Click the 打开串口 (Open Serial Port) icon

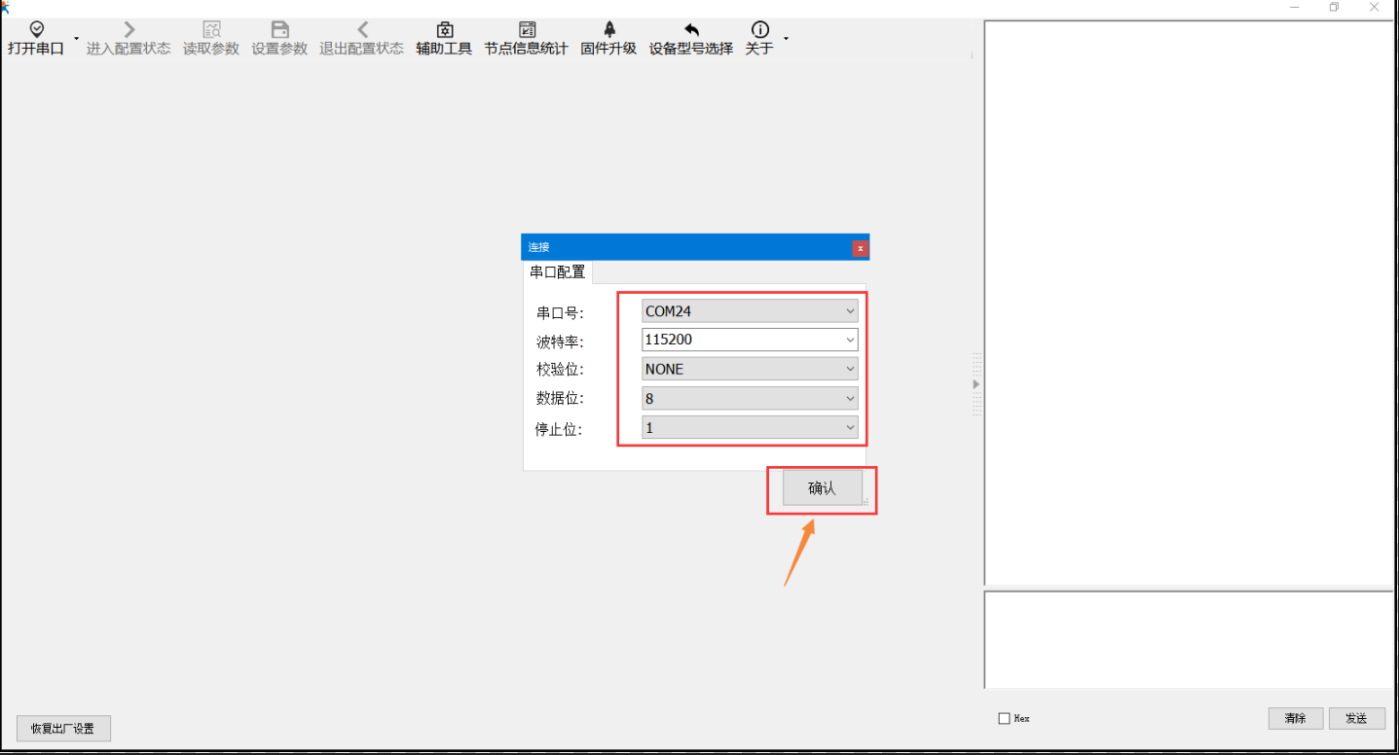(37, 30)
